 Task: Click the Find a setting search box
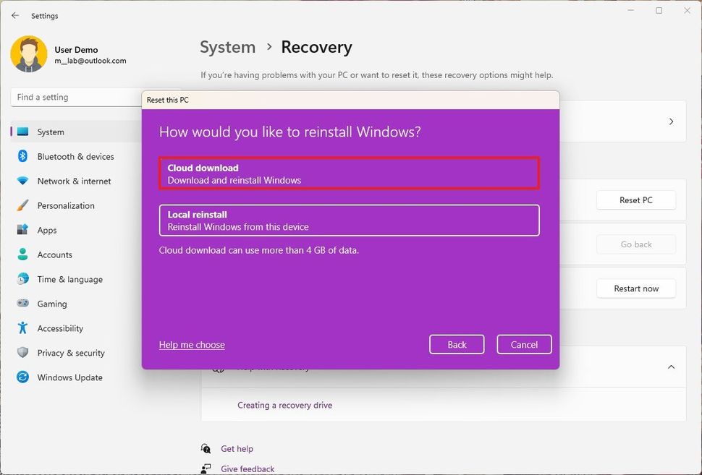pos(76,97)
